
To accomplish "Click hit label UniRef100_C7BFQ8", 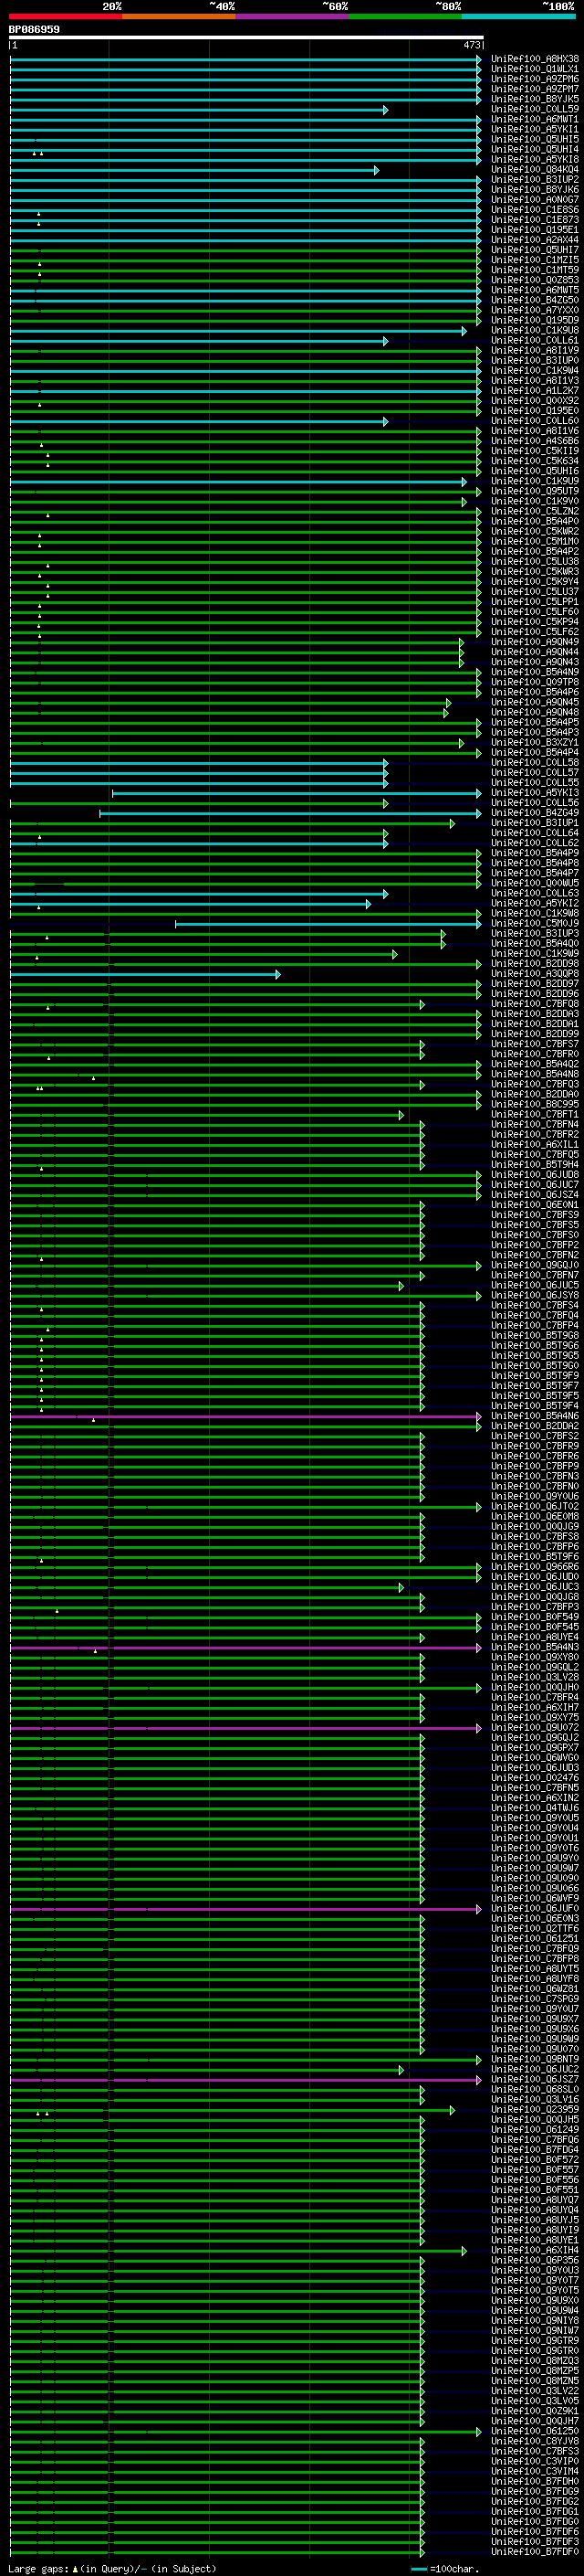I will click(535, 1004).
